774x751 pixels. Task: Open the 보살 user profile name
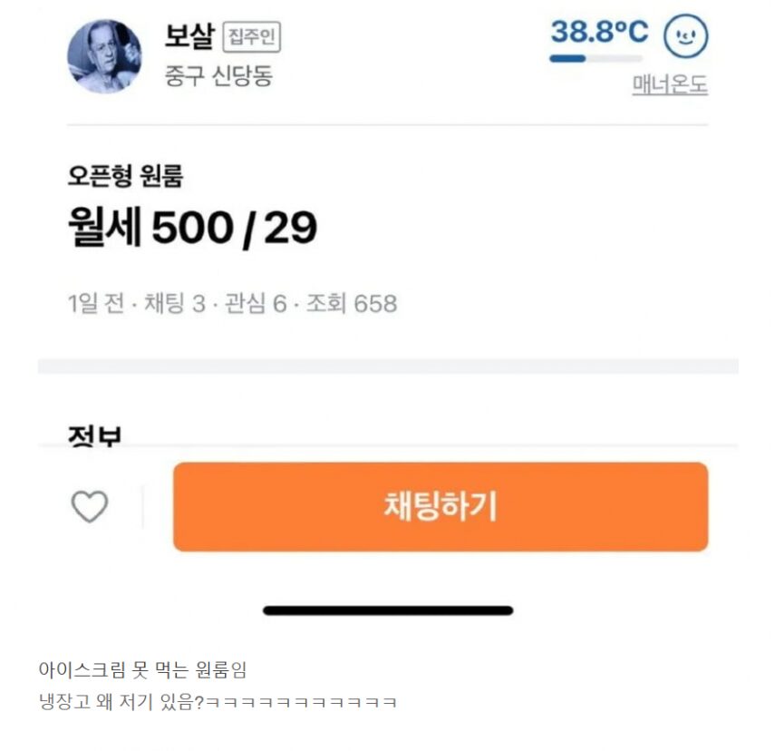coord(188,36)
